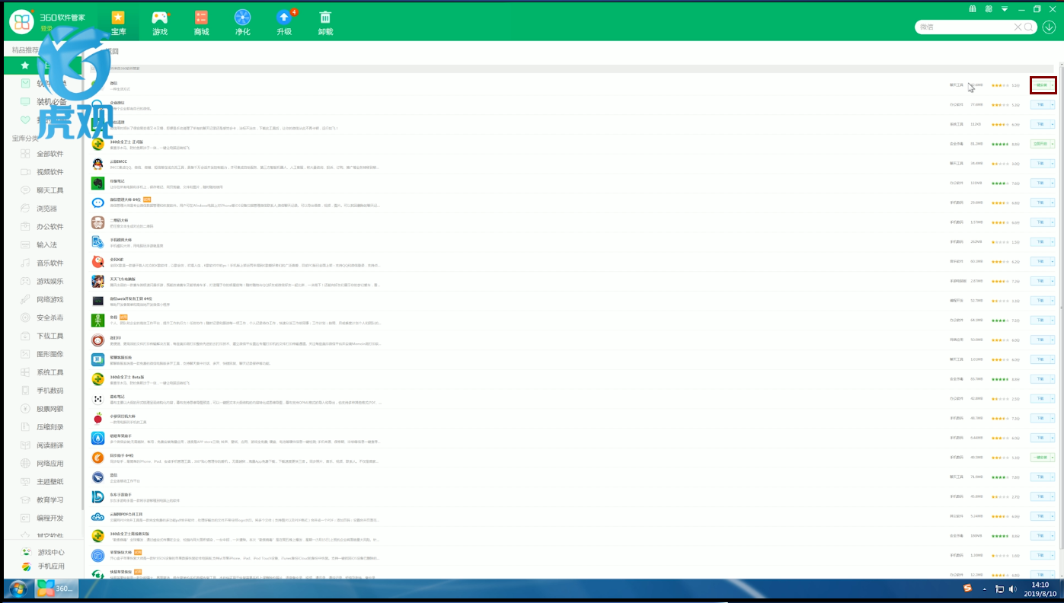This screenshot has height=603, width=1064.
Task: Open the 浏览器 category
Action: coord(47,209)
